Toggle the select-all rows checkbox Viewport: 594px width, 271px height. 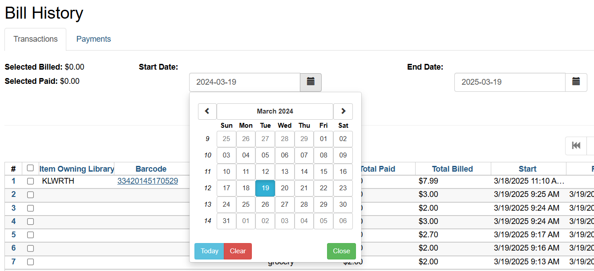click(30, 168)
